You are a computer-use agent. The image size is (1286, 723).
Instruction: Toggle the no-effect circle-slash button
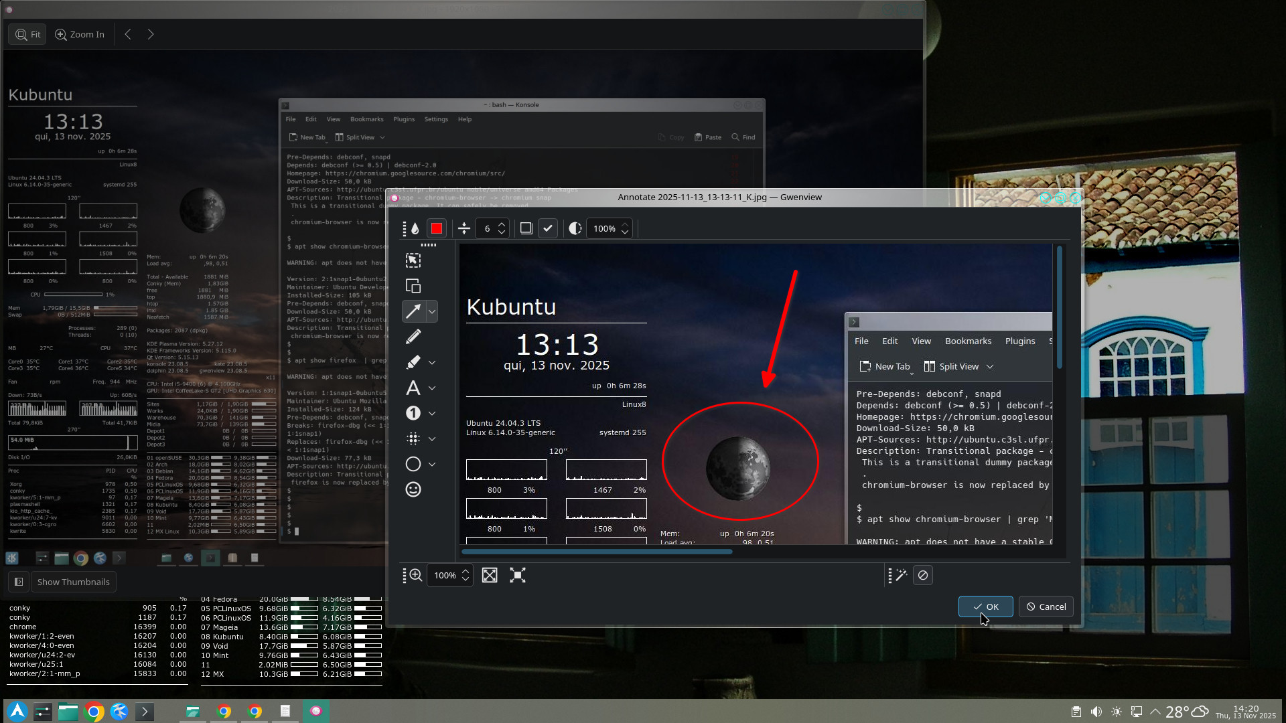click(923, 575)
